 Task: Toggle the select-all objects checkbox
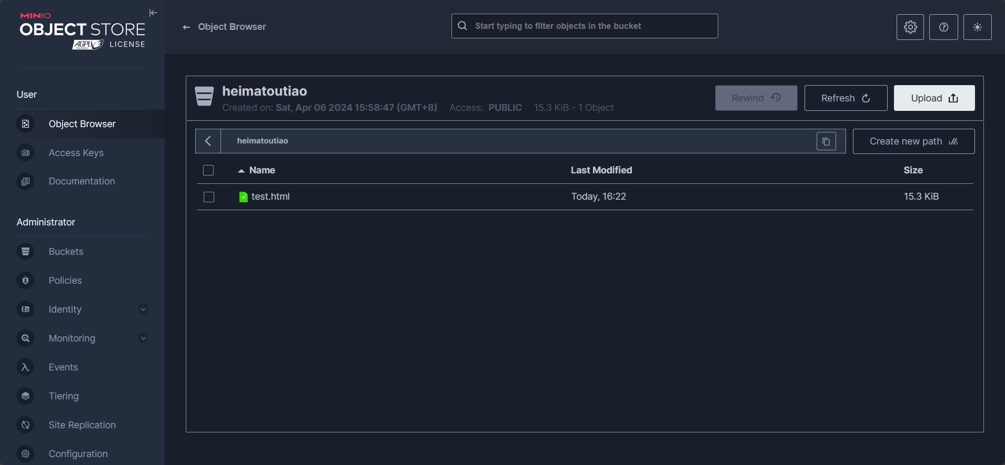(x=208, y=170)
